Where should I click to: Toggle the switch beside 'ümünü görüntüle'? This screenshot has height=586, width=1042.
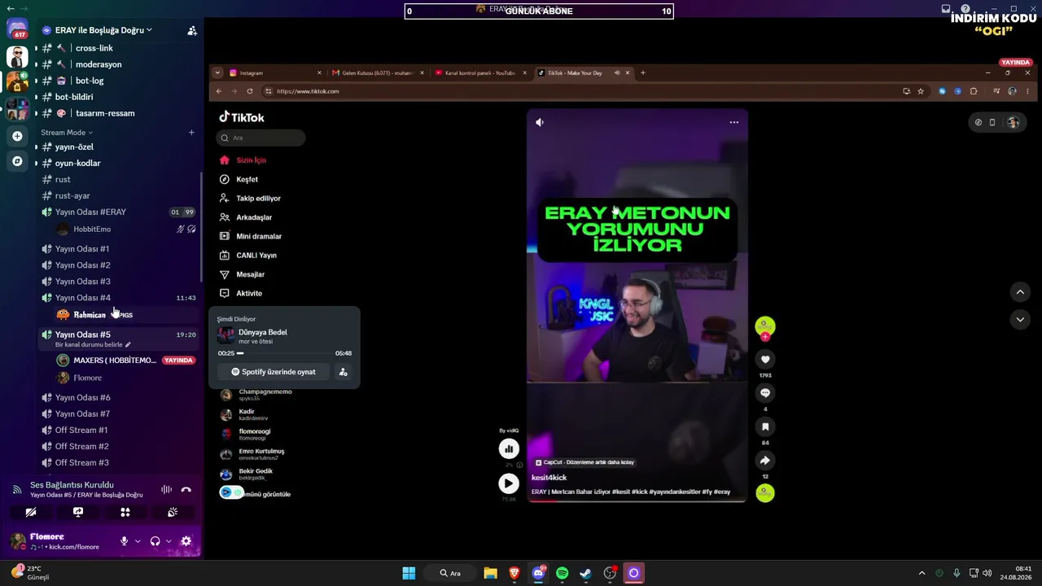point(231,492)
